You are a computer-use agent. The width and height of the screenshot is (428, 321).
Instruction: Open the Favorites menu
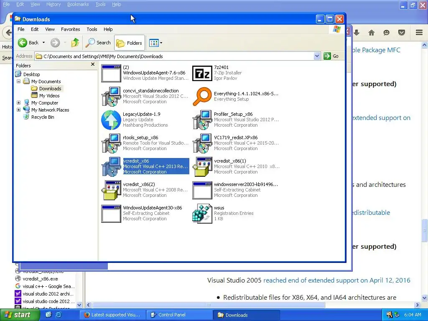[x=70, y=29]
